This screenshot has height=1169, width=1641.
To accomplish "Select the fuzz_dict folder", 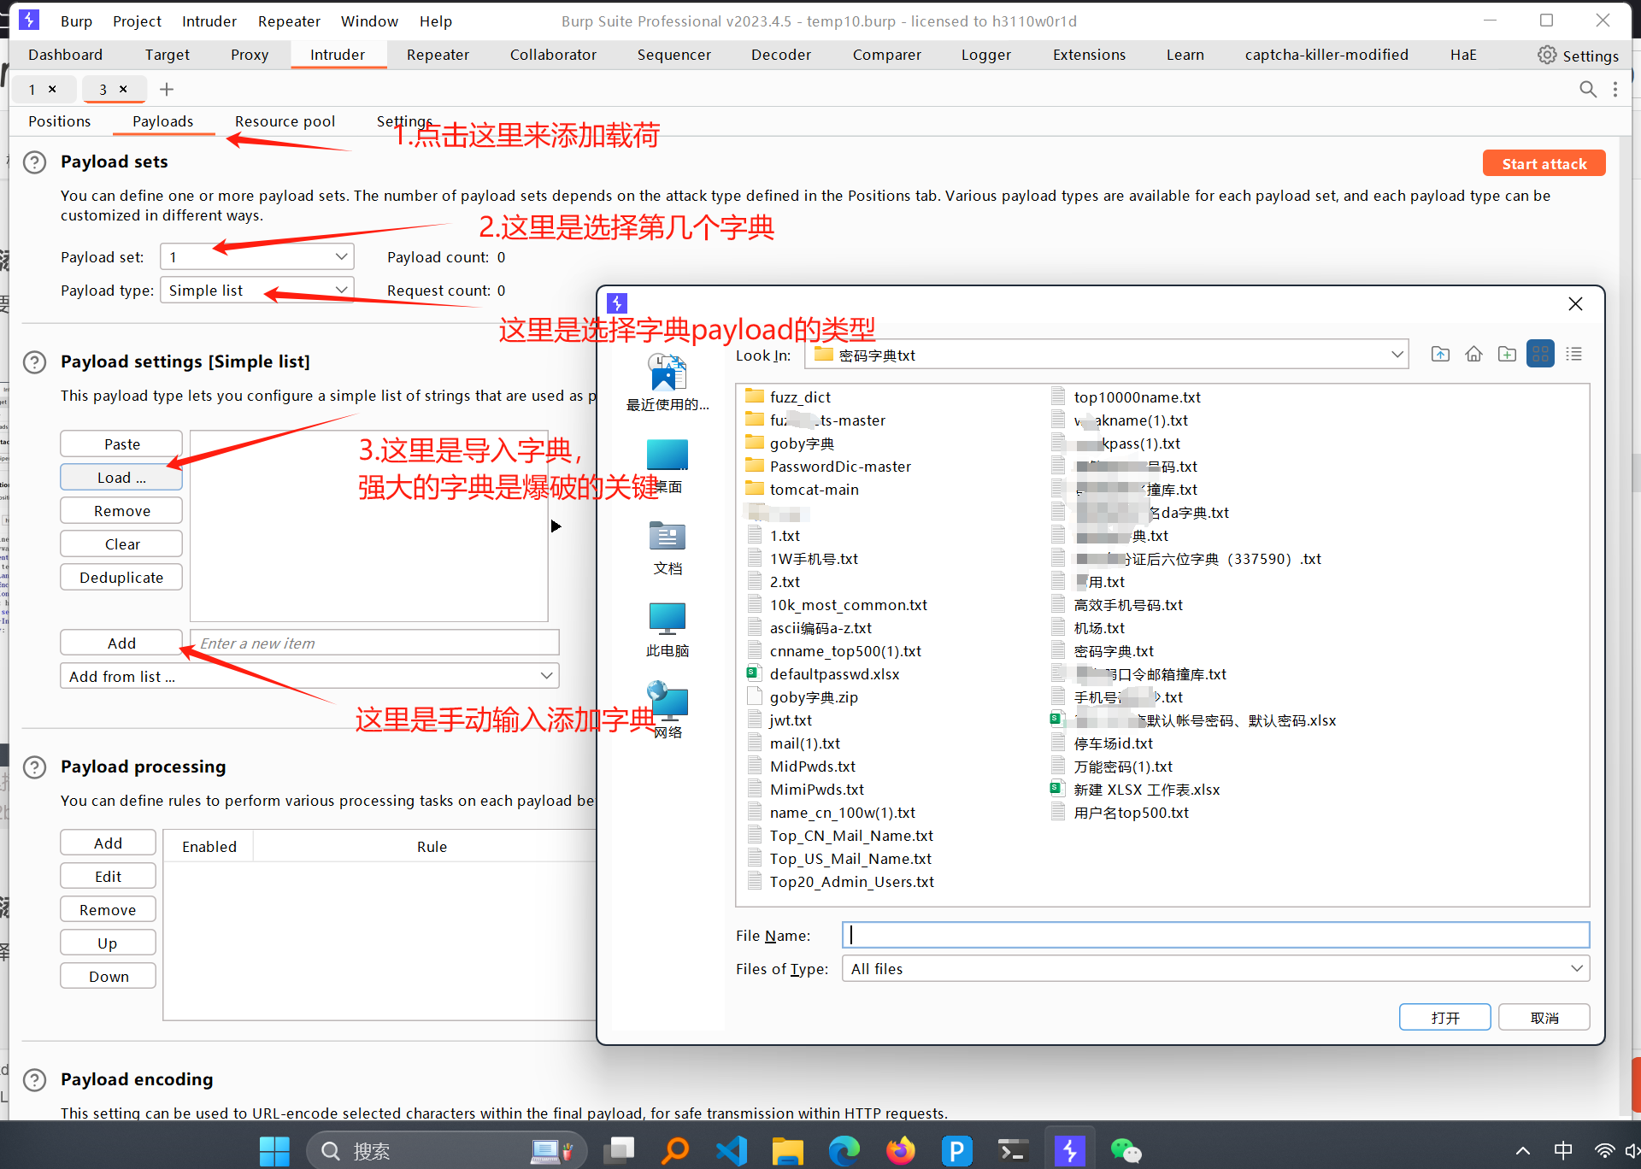I will (788, 397).
